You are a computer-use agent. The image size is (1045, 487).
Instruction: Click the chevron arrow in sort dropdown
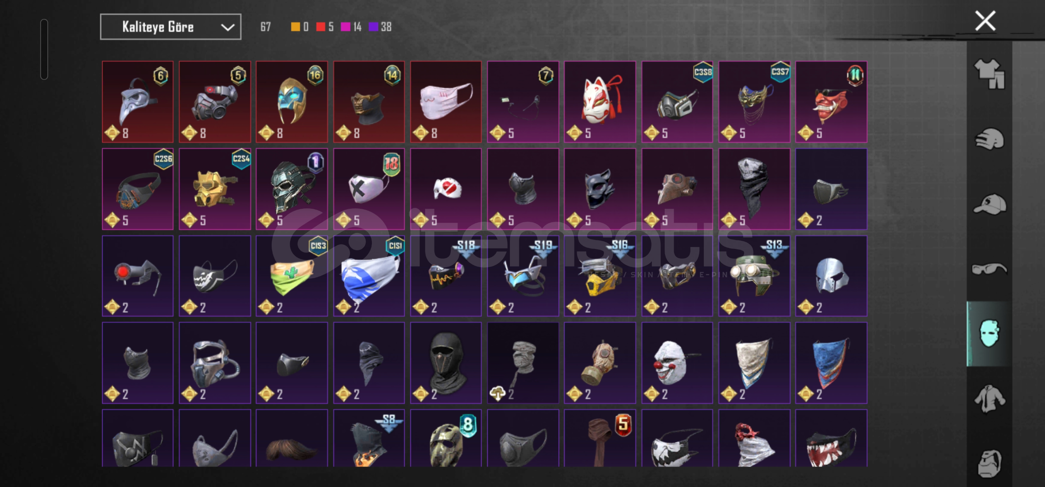227,28
